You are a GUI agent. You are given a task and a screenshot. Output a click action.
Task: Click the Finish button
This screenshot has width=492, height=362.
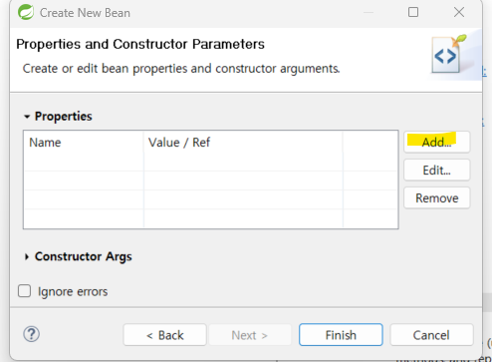point(341,335)
